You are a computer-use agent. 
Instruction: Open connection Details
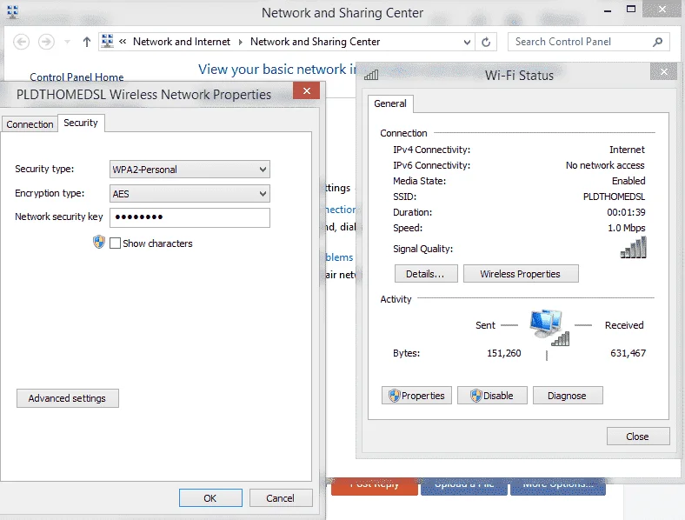[x=425, y=274]
